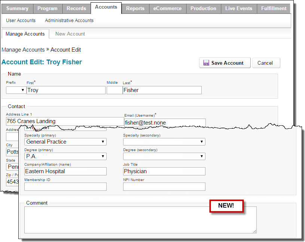The height and width of the screenshot is (242, 305).
Task: Click the 'Account Edit' breadcrumb text
Action: click(x=66, y=50)
